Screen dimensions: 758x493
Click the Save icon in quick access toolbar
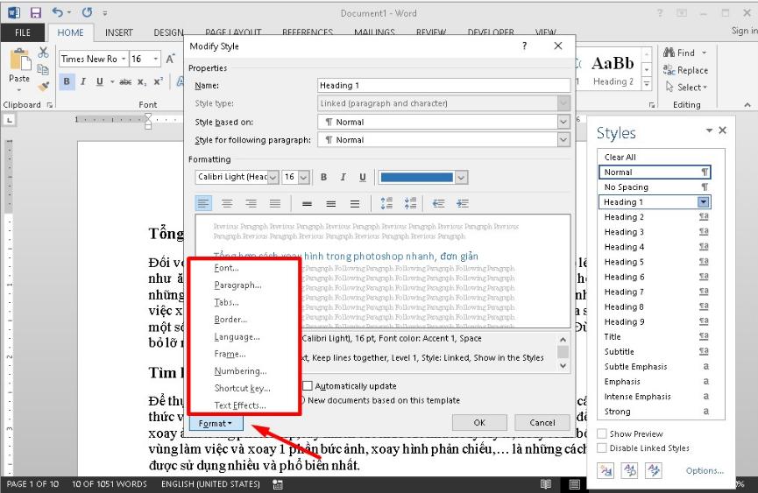(x=36, y=13)
